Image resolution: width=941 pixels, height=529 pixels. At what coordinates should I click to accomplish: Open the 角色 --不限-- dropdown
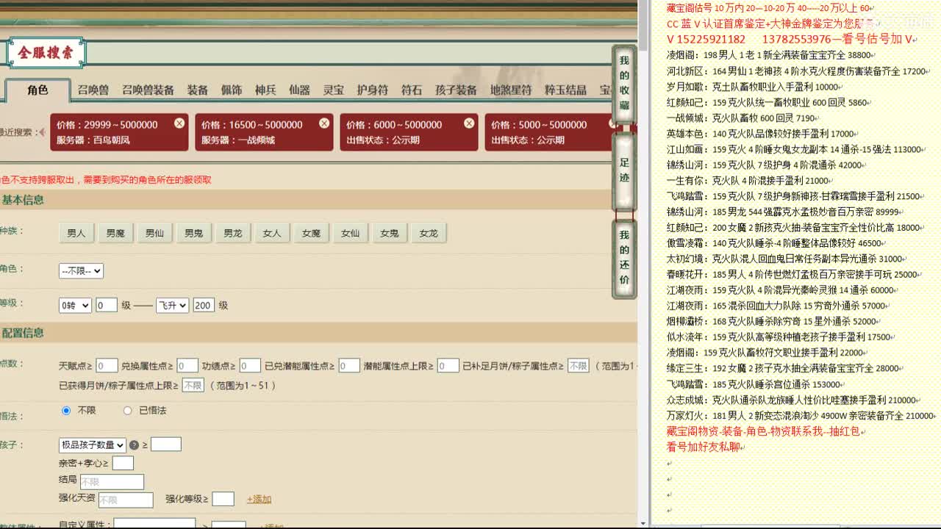coord(81,270)
